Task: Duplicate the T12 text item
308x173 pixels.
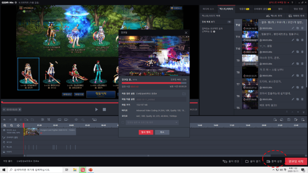Action: pos(298,28)
